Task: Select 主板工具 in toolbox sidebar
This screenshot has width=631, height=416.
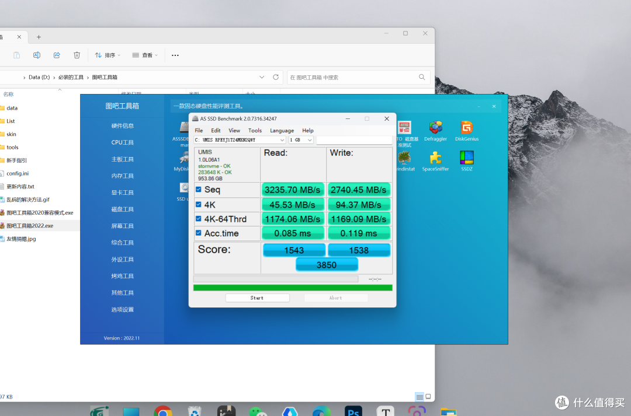Action: [x=122, y=159]
